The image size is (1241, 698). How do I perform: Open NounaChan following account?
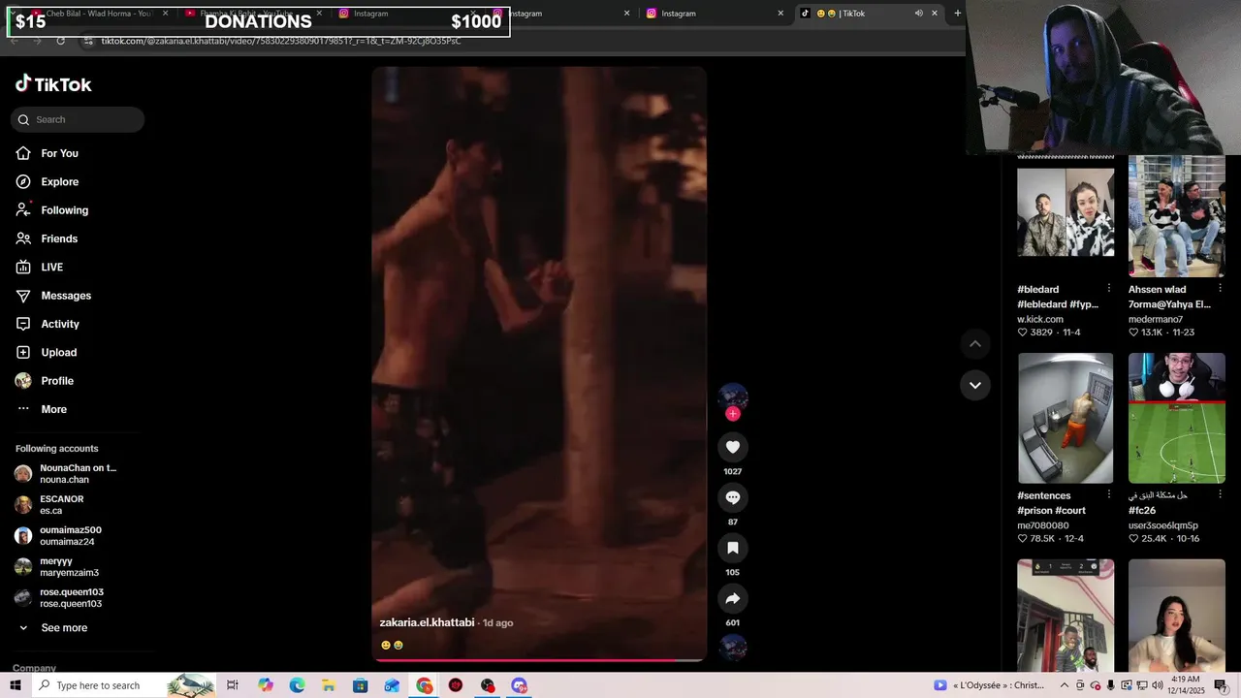[66, 474]
